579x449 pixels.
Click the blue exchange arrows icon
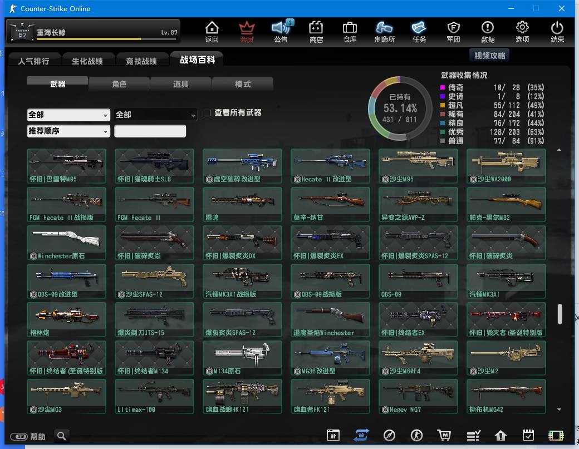361,435
